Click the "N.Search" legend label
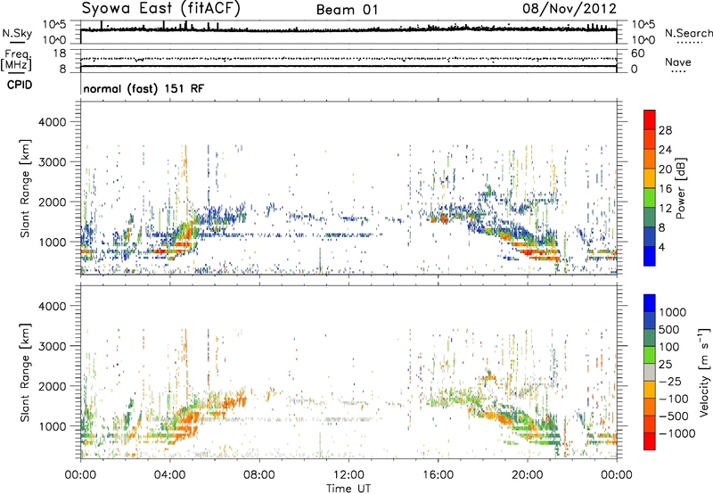Viewport: 713px width, 494px height. tap(688, 33)
